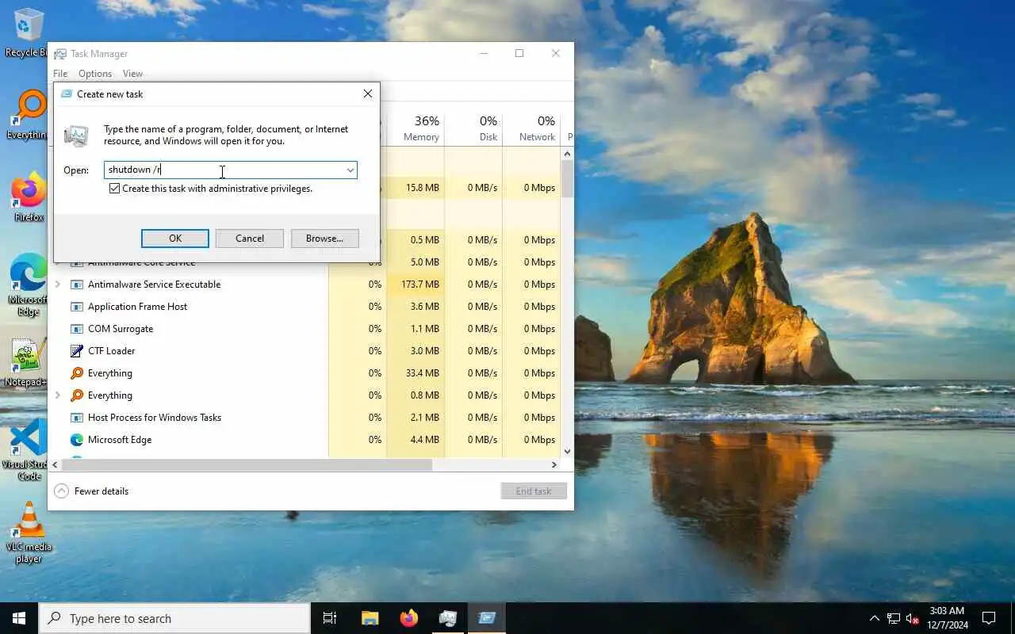The width and height of the screenshot is (1015, 634).
Task: Select Task Manager taskbar icon
Action: tap(448, 618)
